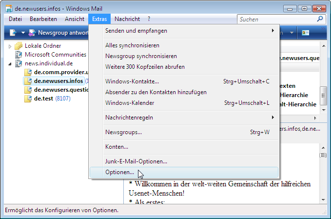
Task: Click the contacts card icon in toolbar
Action: pyautogui.click(x=306, y=33)
